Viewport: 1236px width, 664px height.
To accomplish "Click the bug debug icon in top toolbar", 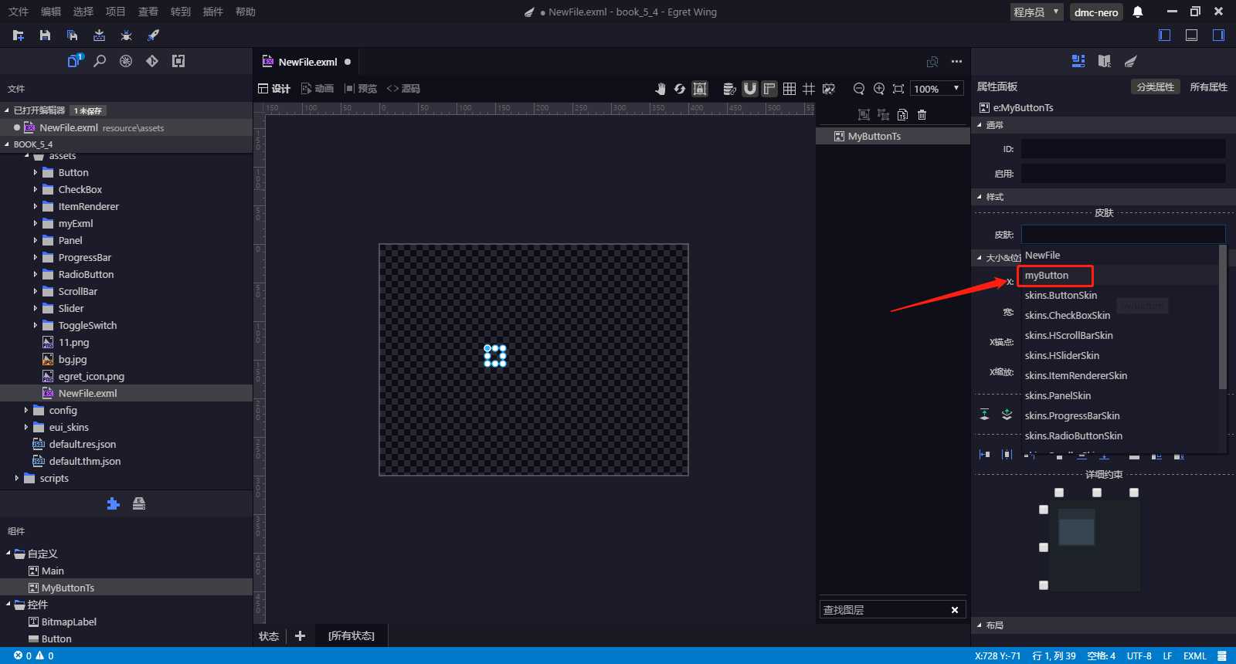I will (126, 36).
